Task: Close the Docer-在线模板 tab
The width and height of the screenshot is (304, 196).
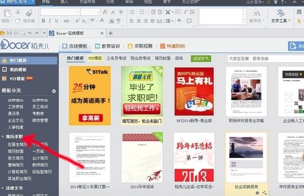Action: (102, 33)
